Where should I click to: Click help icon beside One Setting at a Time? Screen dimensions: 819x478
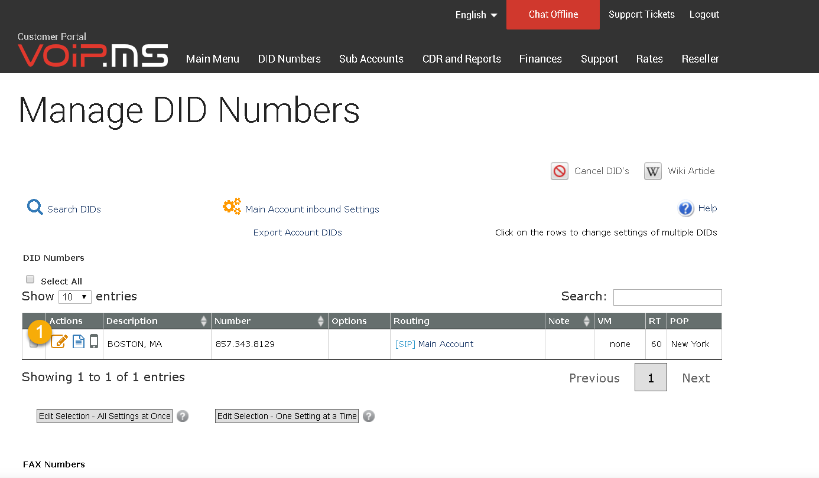tap(369, 416)
